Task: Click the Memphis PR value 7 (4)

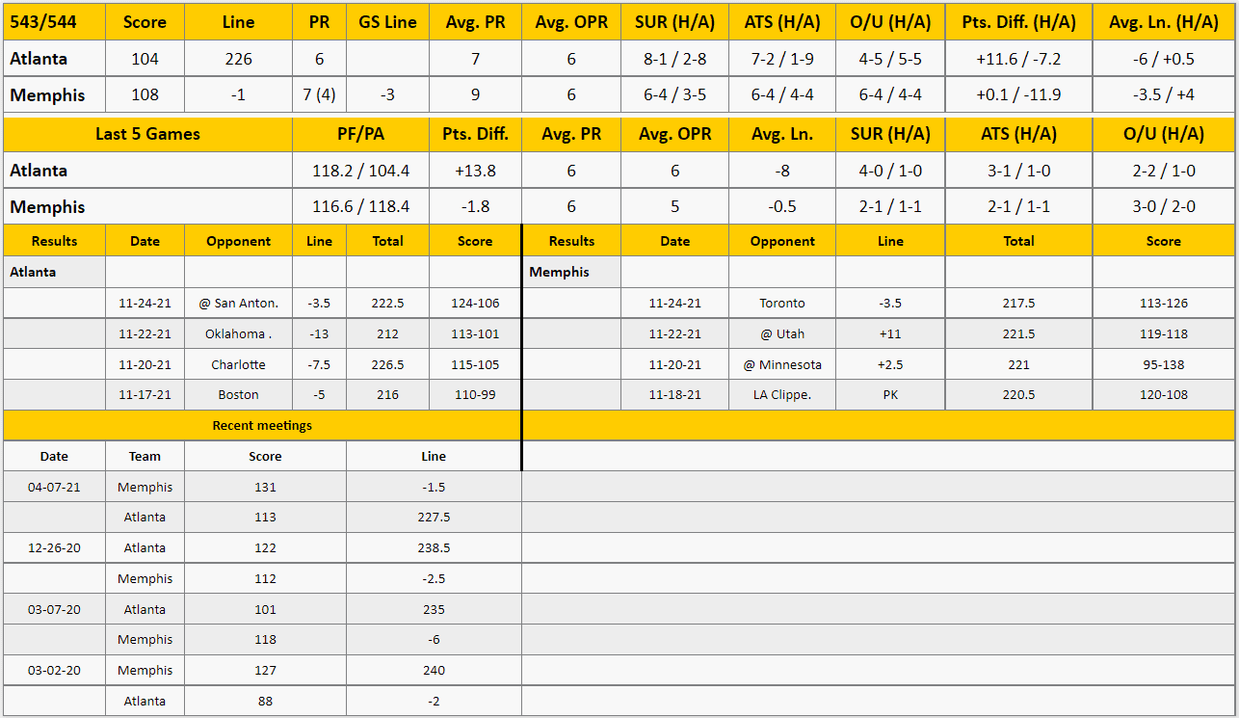Action: (x=319, y=95)
